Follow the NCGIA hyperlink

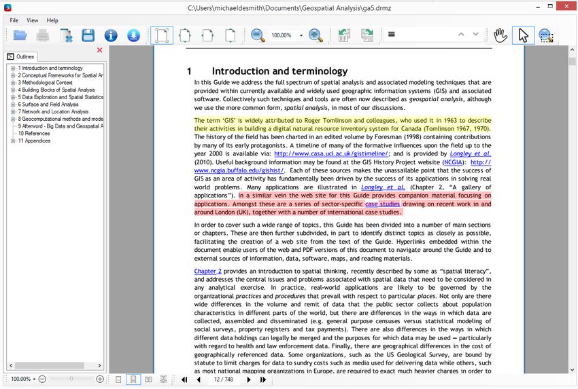(x=453, y=162)
